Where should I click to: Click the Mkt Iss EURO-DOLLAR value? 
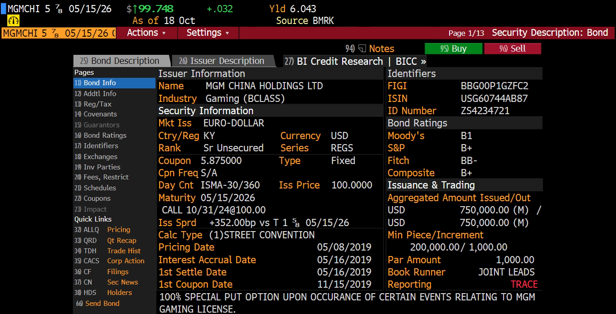pyautogui.click(x=233, y=123)
